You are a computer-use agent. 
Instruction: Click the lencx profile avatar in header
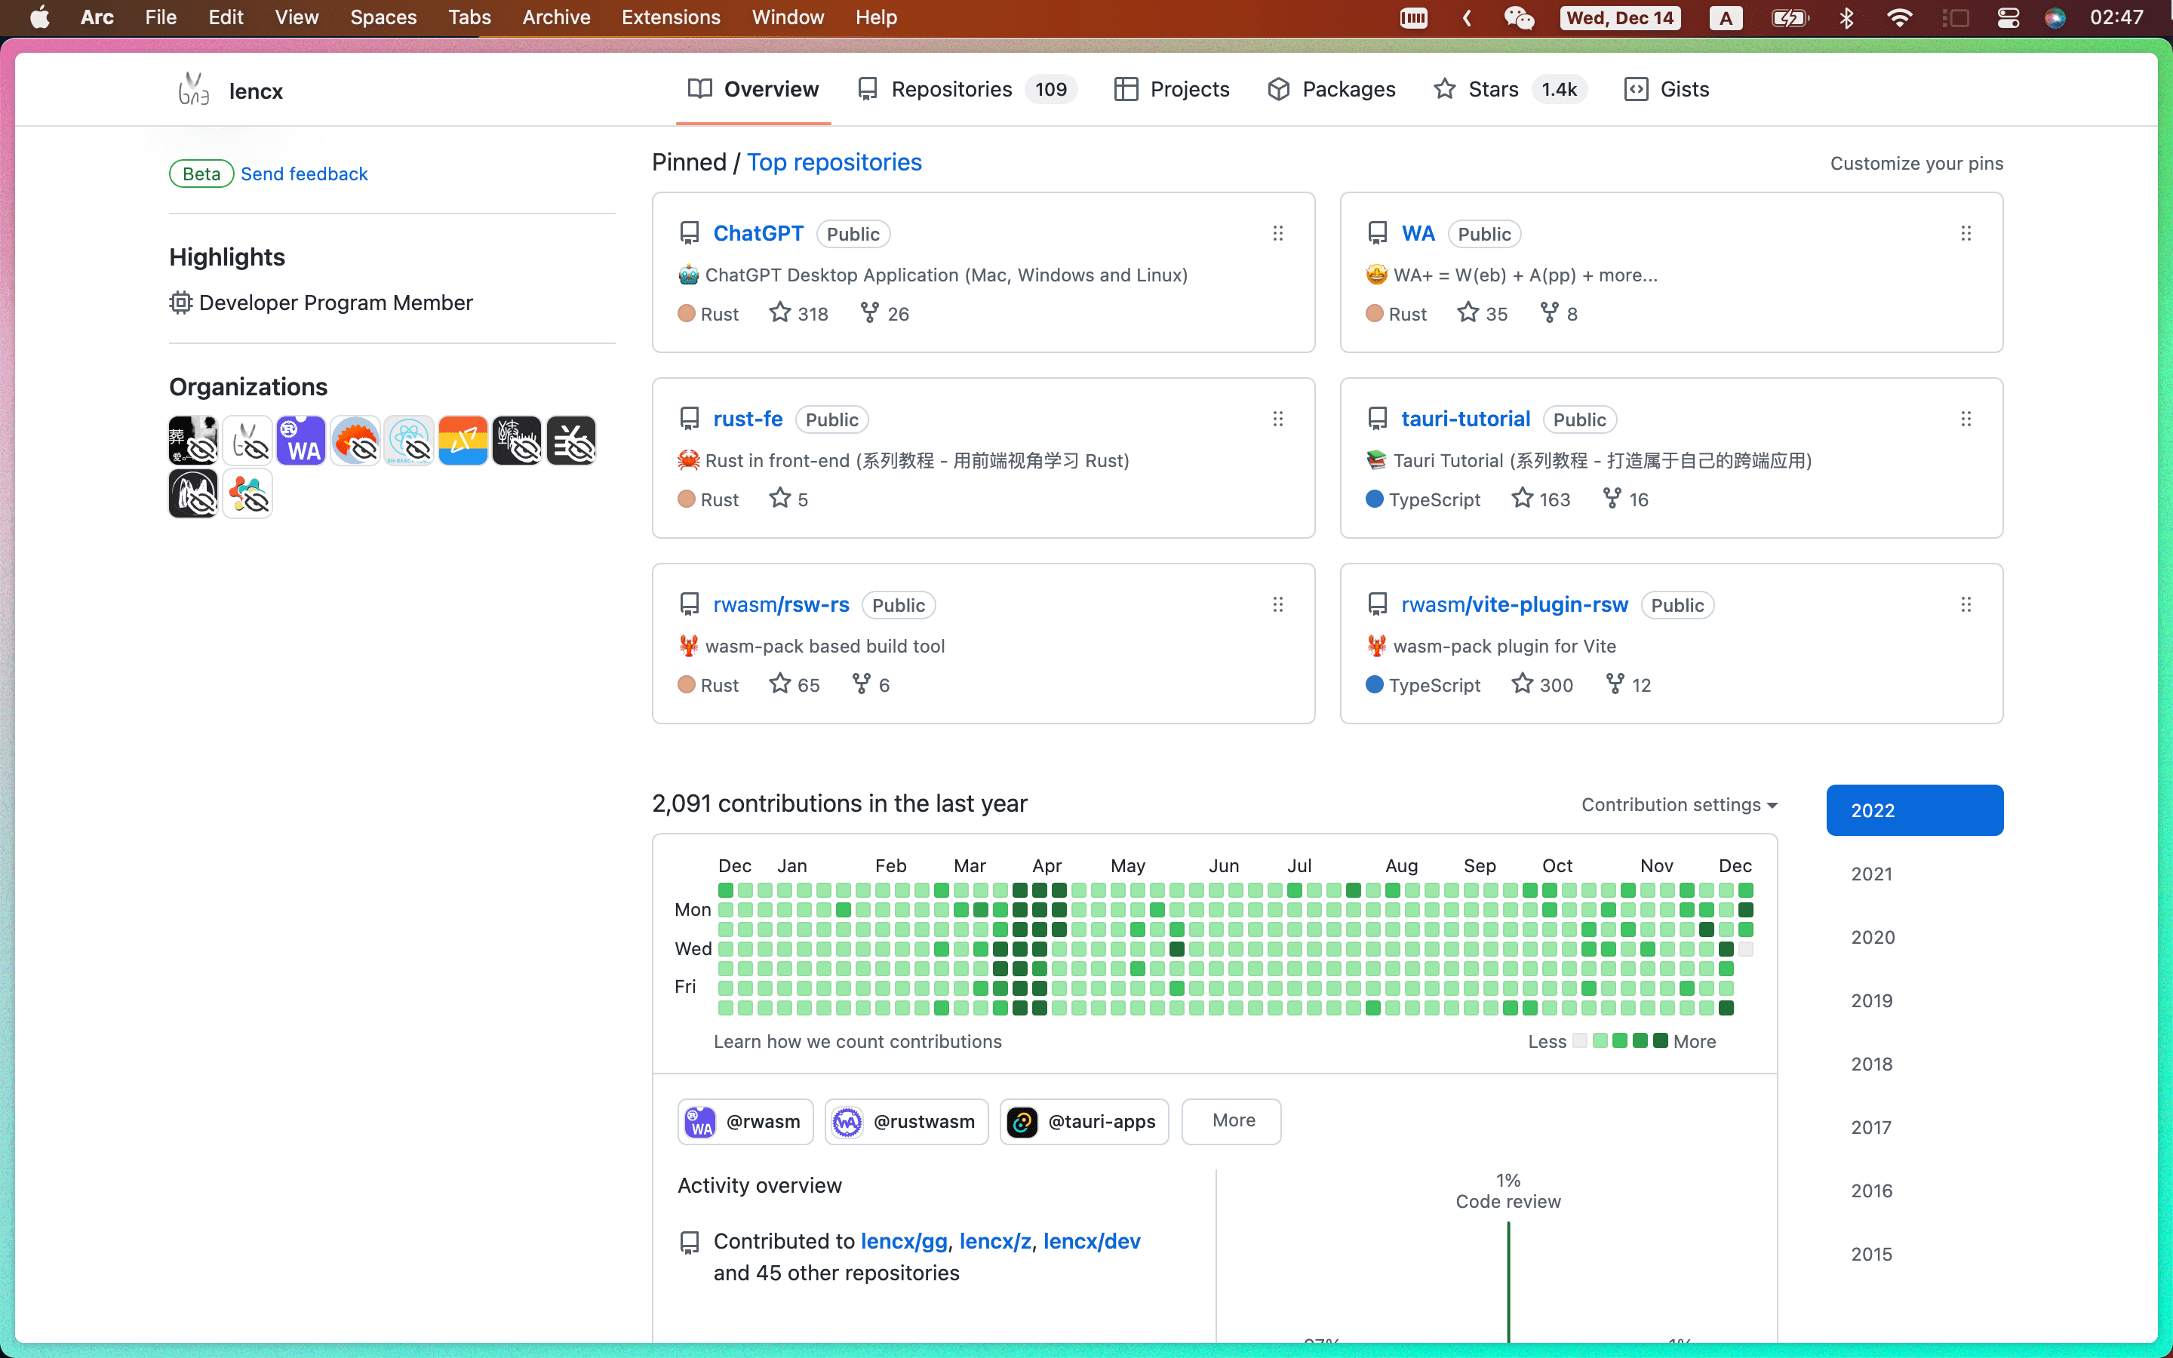pyautogui.click(x=193, y=90)
